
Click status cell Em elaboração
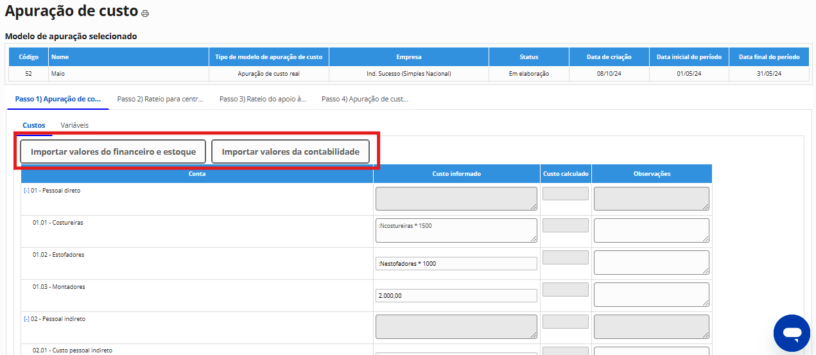[x=529, y=74]
